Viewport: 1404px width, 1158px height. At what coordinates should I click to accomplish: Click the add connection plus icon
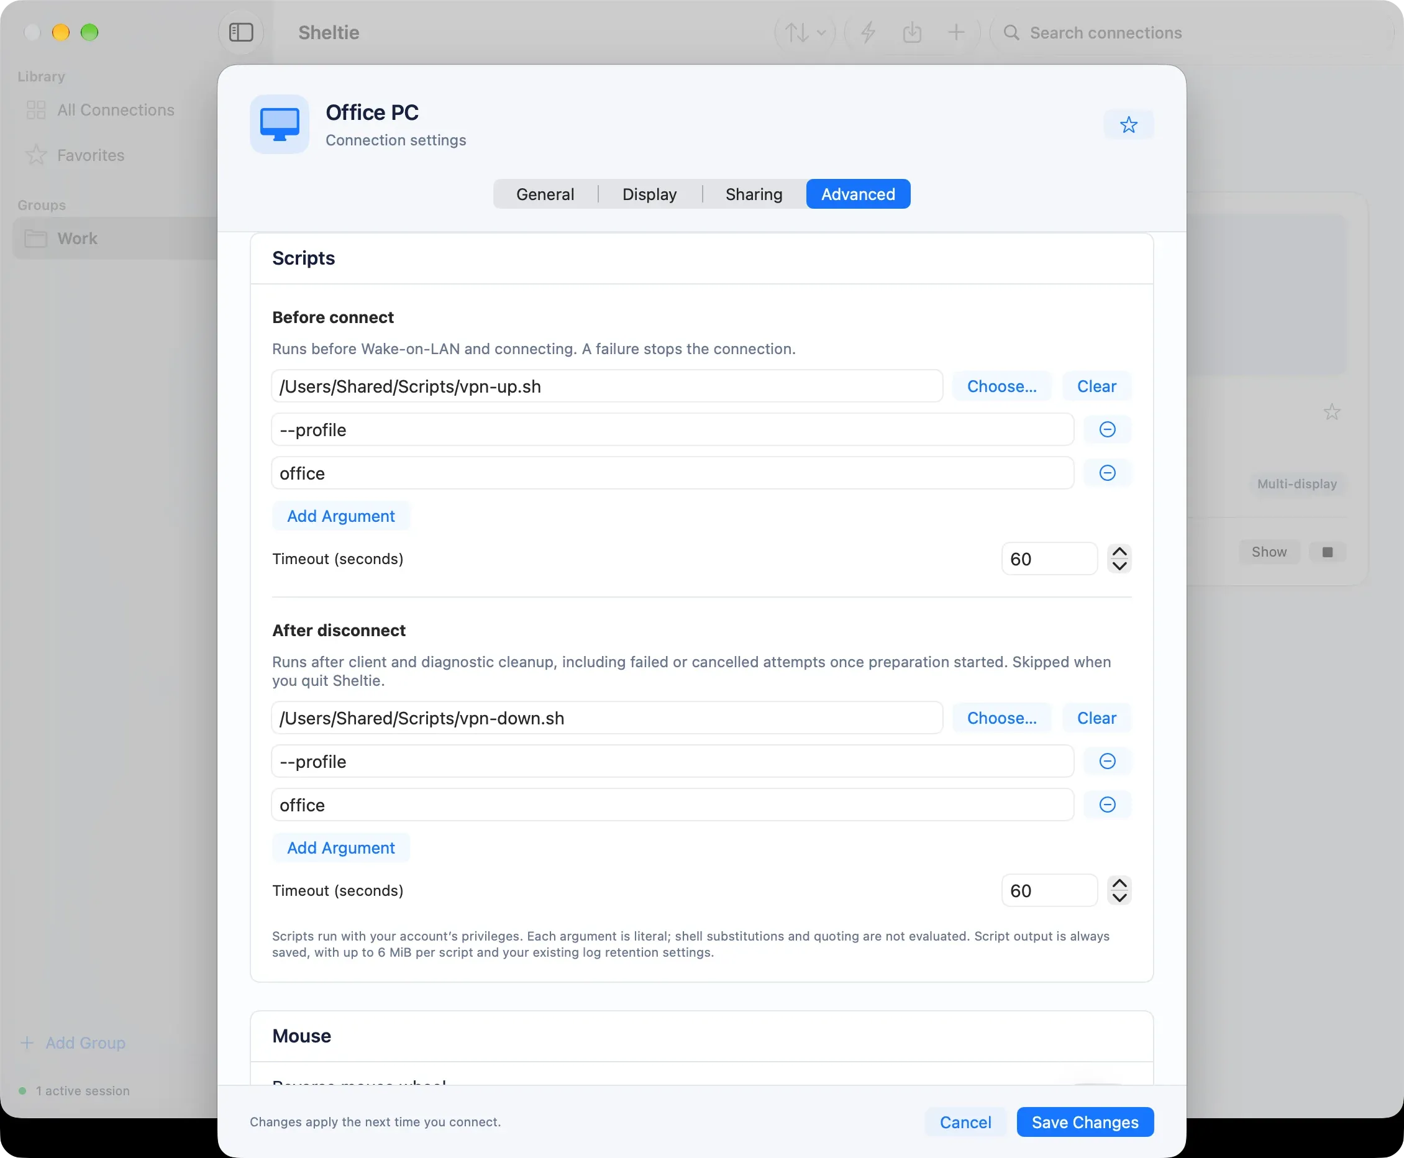pos(956,32)
